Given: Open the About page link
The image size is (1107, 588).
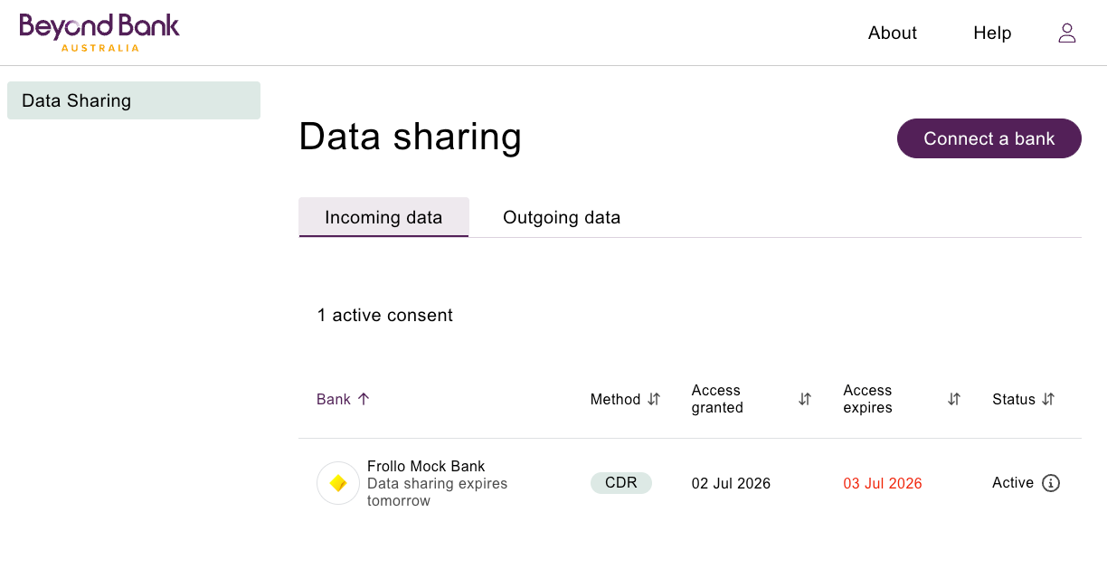Looking at the screenshot, I should click(x=893, y=33).
